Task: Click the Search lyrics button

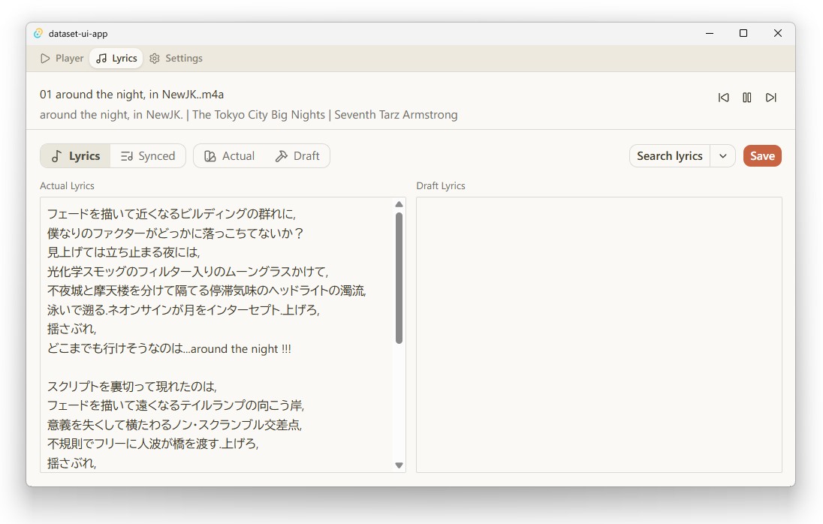Action: pos(670,156)
